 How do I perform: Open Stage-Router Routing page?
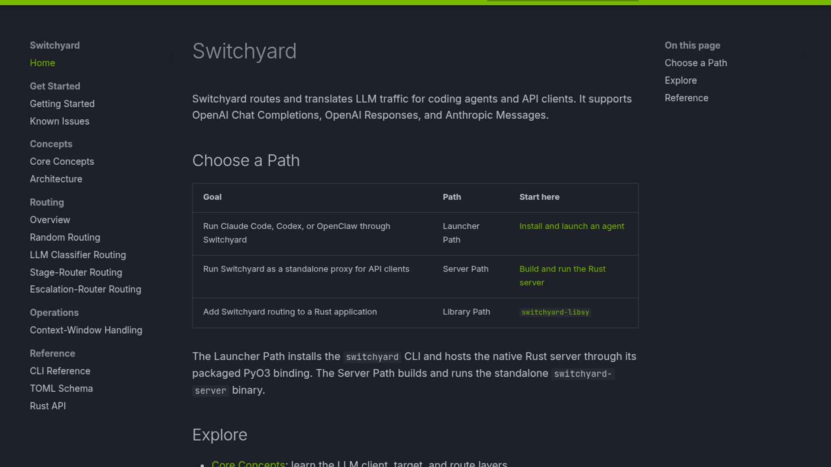pos(76,272)
